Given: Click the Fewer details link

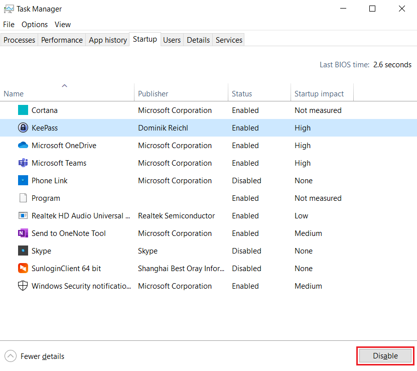Looking at the screenshot, I should click(x=42, y=356).
